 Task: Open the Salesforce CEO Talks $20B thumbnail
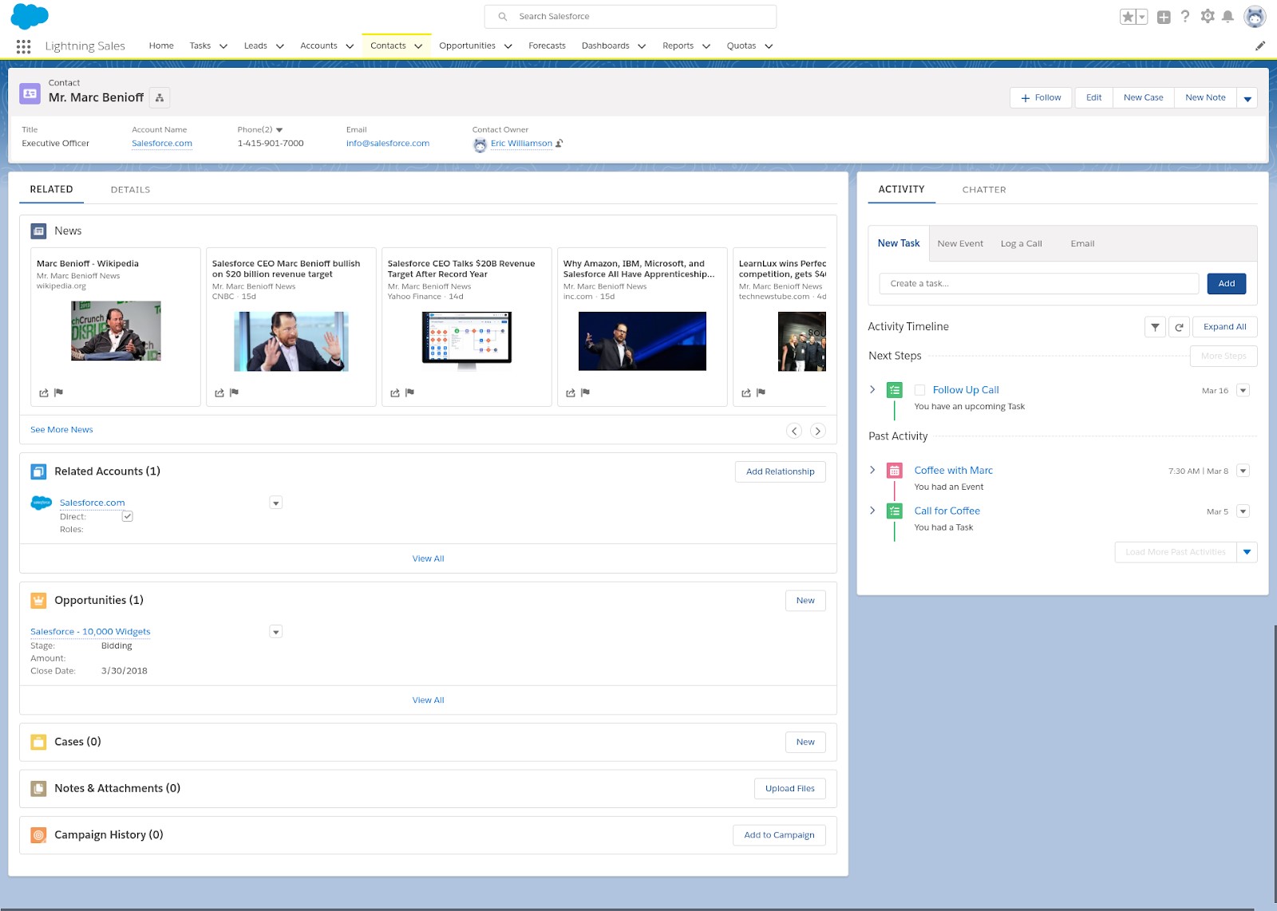click(x=467, y=341)
